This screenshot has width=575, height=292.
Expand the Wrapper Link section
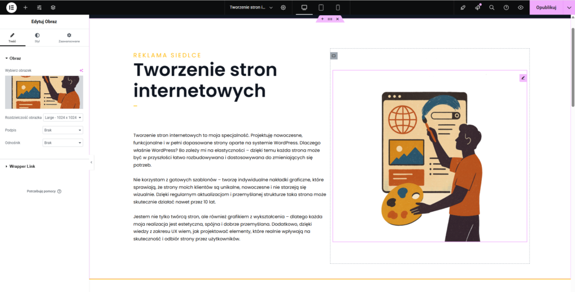pos(22,166)
